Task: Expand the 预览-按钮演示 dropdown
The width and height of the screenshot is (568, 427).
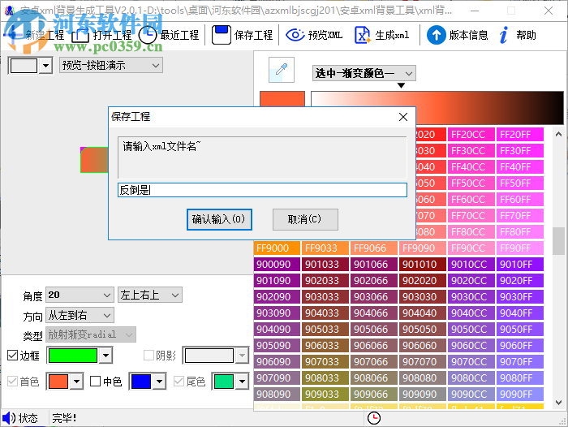Action: click(111, 66)
